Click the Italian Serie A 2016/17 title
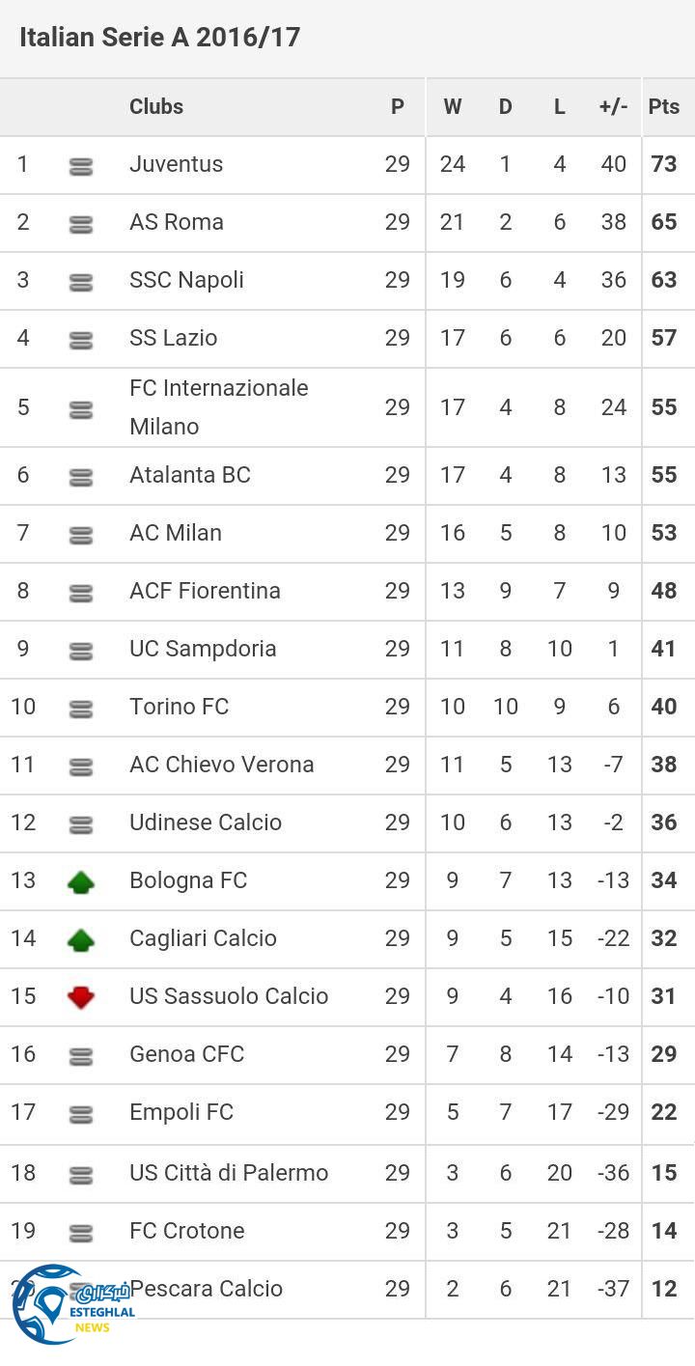Image resolution: width=695 pixels, height=1366 pixels. click(x=159, y=38)
